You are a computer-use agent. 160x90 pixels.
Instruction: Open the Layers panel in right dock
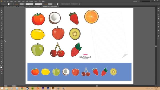pos(158,36)
